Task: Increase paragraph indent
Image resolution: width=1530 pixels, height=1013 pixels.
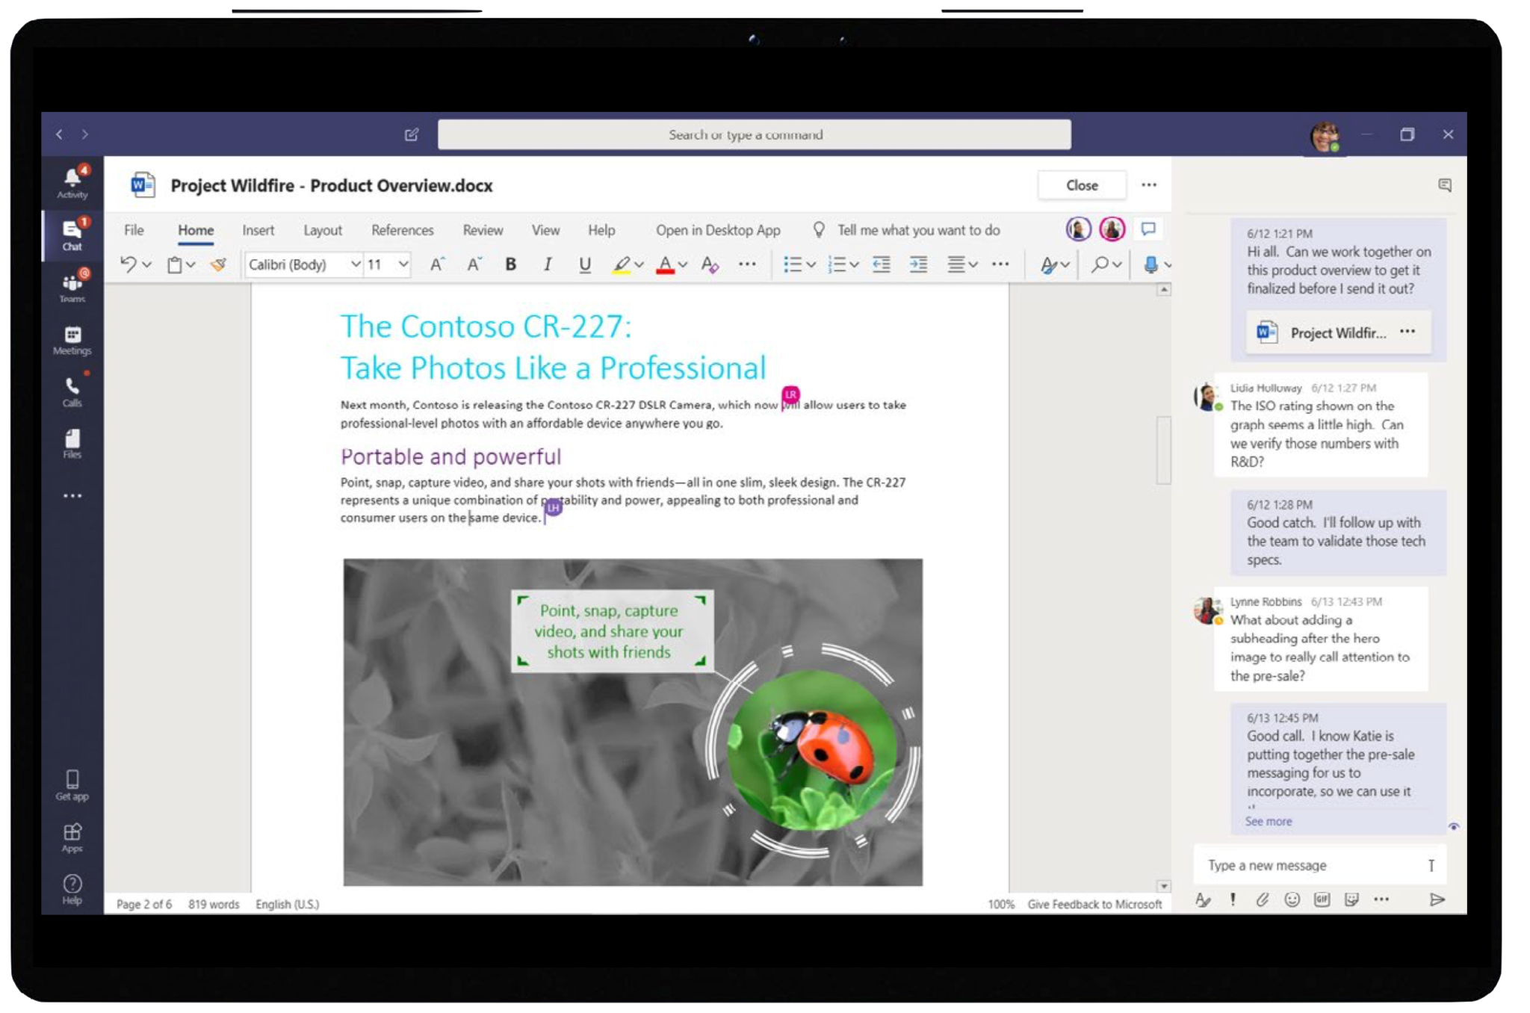Action: [919, 264]
